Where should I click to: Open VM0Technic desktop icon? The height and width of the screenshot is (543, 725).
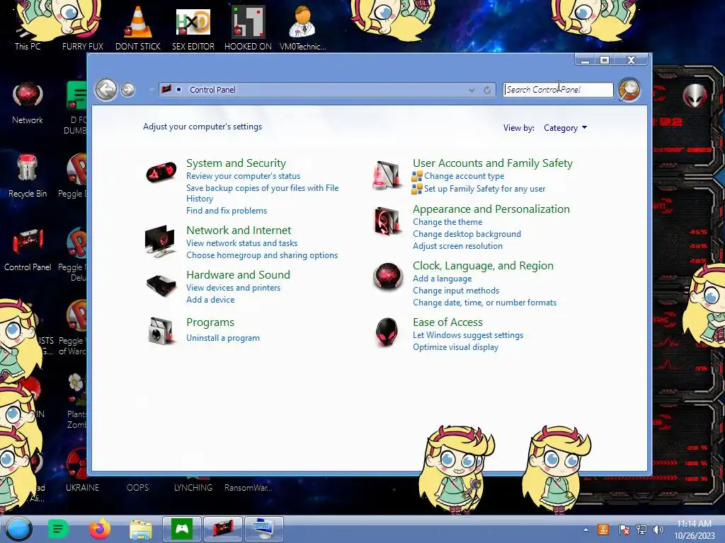click(303, 28)
